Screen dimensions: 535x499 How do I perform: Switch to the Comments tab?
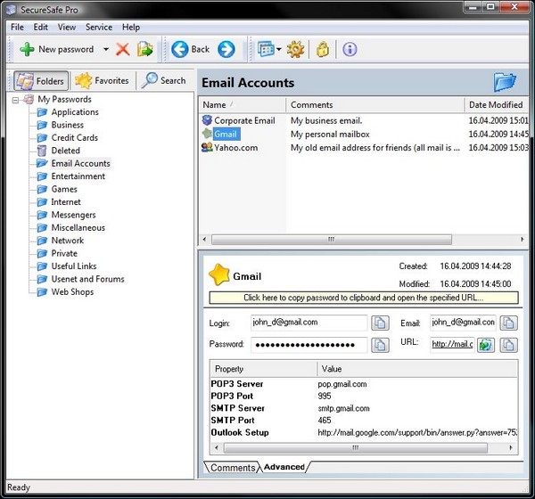coord(232,467)
